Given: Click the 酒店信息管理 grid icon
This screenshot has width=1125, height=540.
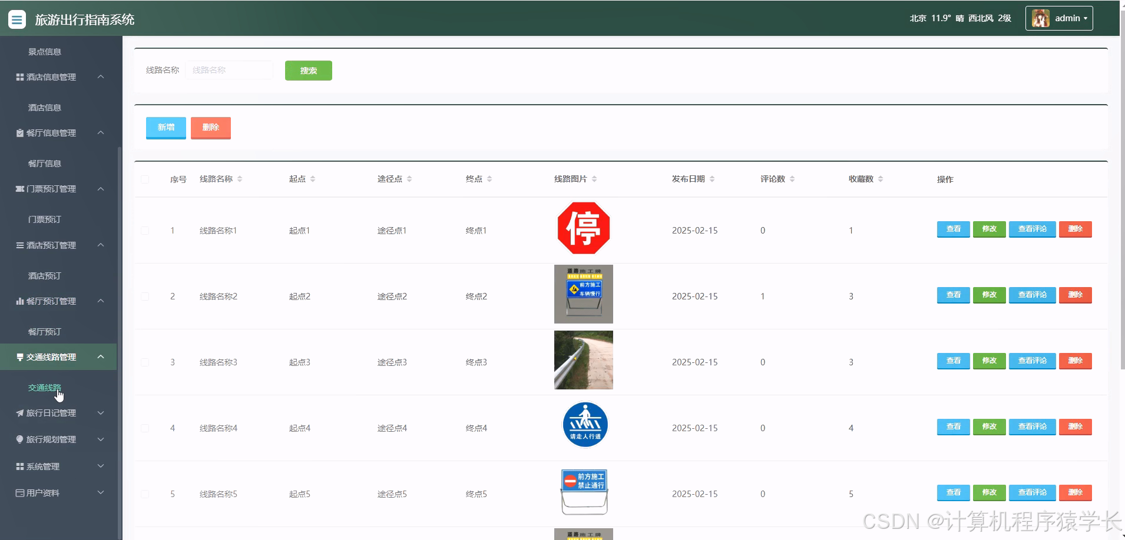Looking at the screenshot, I should [x=20, y=77].
